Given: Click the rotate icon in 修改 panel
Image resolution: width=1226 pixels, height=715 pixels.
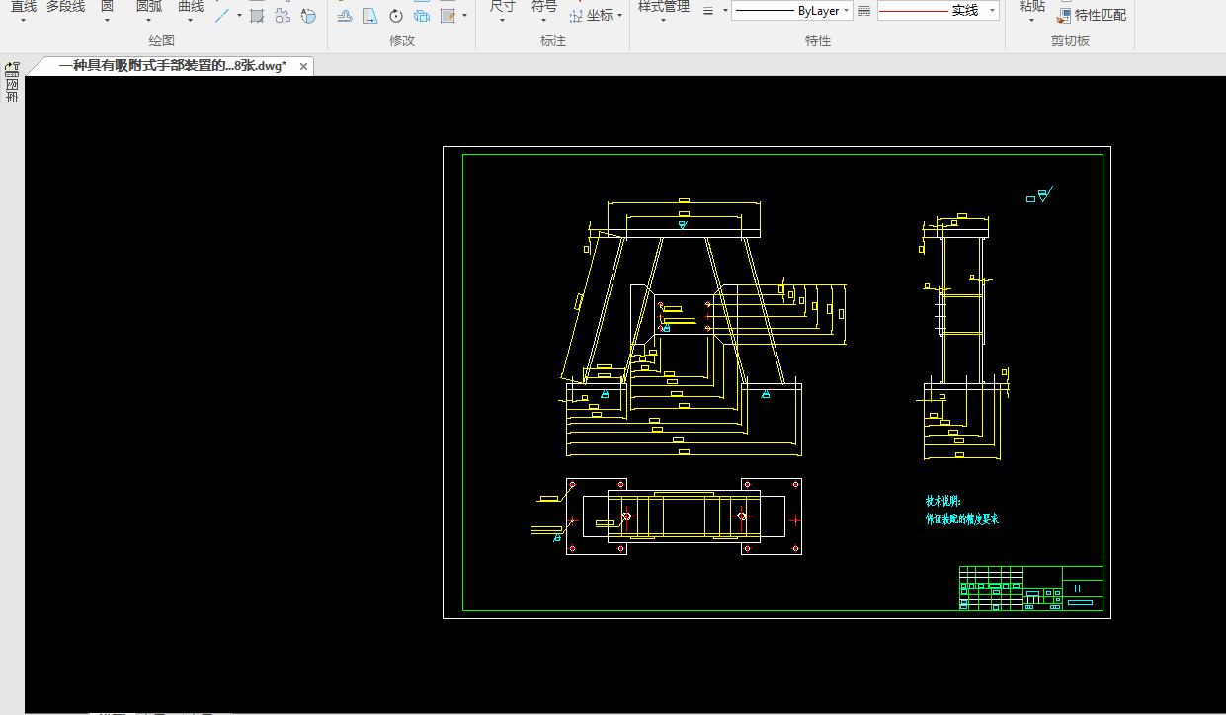Looking at the screenshot, I should 396,16.
